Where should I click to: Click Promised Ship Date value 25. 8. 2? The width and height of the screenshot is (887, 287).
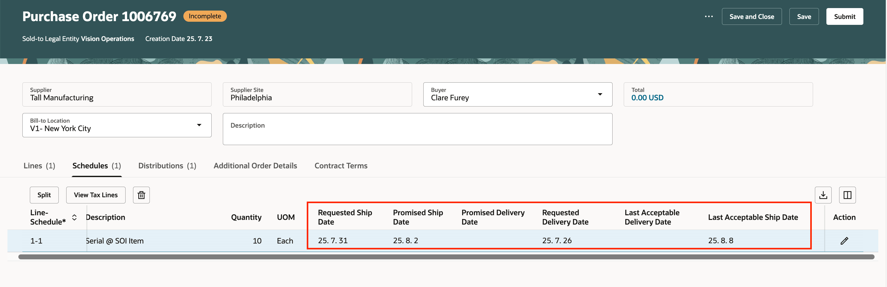tap(405, 240)
